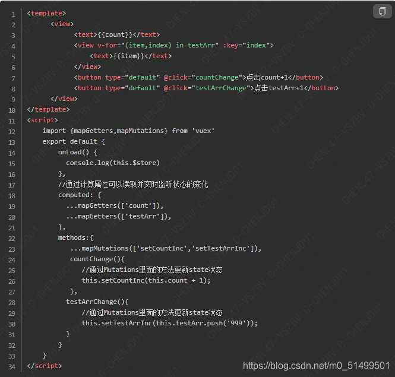The image size is (395, 377).
Task: Click the onLoad() line
Action: 78,153
